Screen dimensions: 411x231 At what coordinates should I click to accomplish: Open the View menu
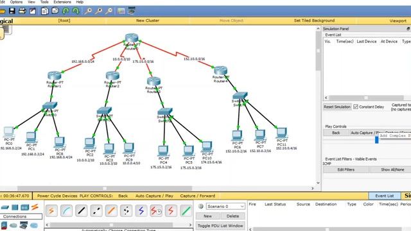pos(31,2)
